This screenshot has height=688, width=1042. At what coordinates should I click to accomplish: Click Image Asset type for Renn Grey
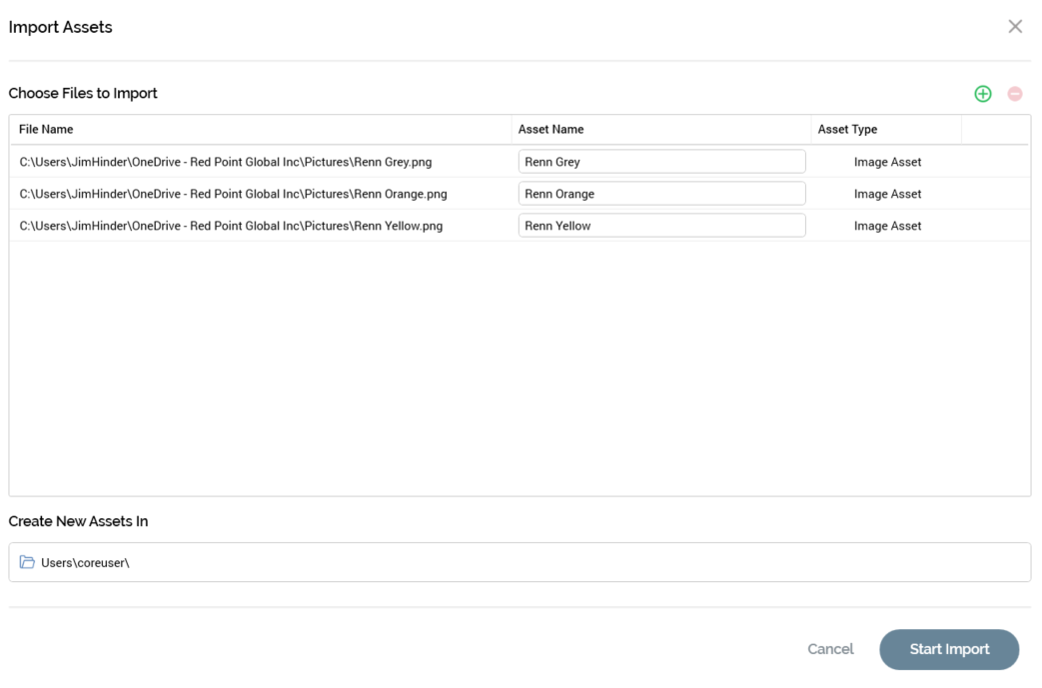tap(887, 162)
